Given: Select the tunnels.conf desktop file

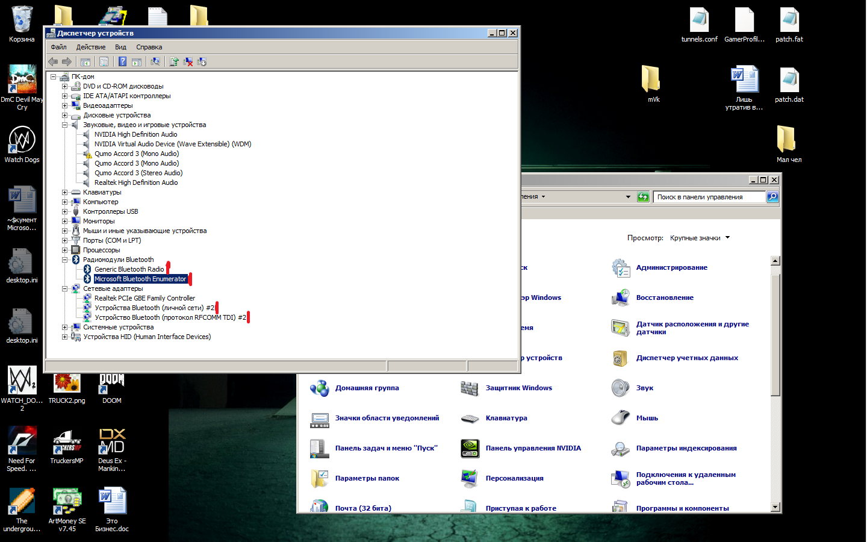Looking at the screenshot, I should click(699, 25).
